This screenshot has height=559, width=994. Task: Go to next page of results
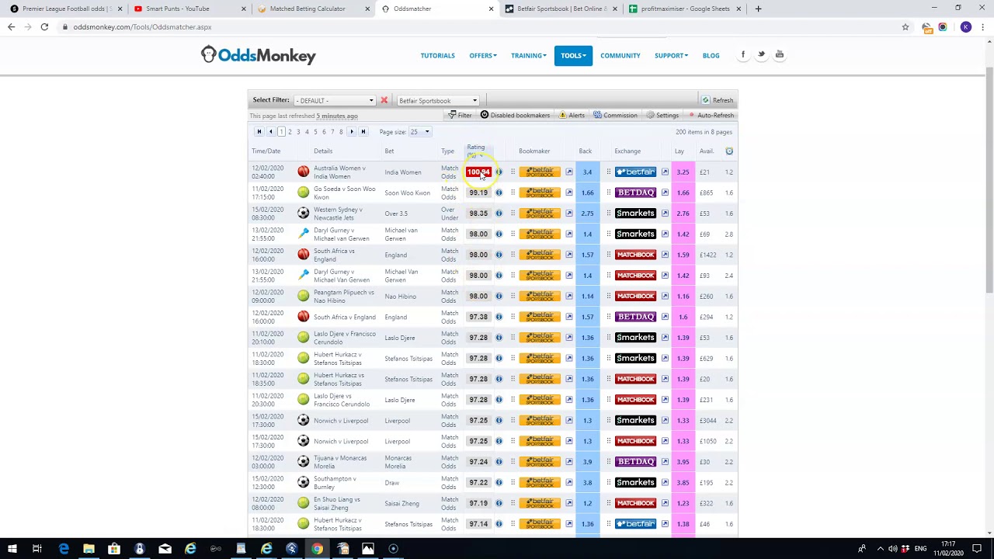[x=352, y=132]
